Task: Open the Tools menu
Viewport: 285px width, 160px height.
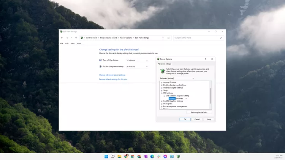Action: click(x=79, y=43)
